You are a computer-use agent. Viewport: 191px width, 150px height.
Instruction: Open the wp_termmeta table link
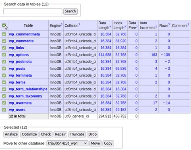click(x=21, y=75)
